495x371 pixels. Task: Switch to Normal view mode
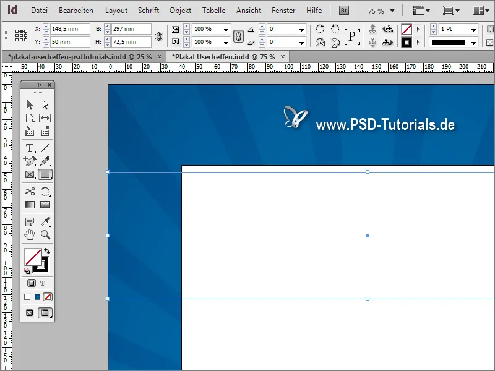pos(29,313)
